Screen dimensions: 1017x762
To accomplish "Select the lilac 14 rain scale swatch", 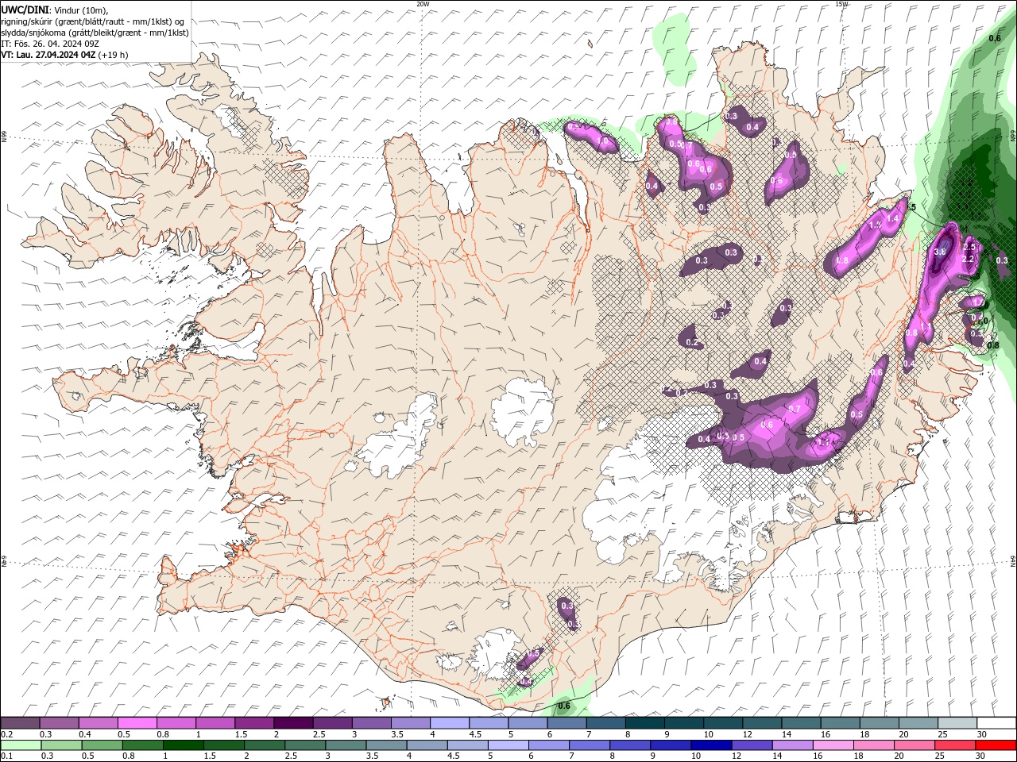I will [791, 745].
